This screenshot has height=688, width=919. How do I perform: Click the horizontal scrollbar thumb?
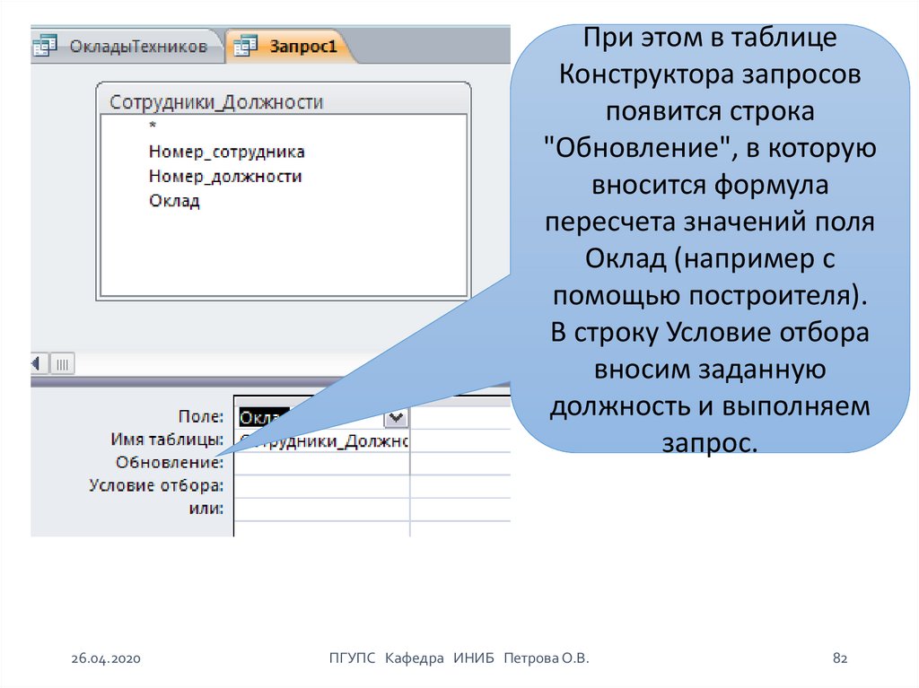click(x=62, y=364)
